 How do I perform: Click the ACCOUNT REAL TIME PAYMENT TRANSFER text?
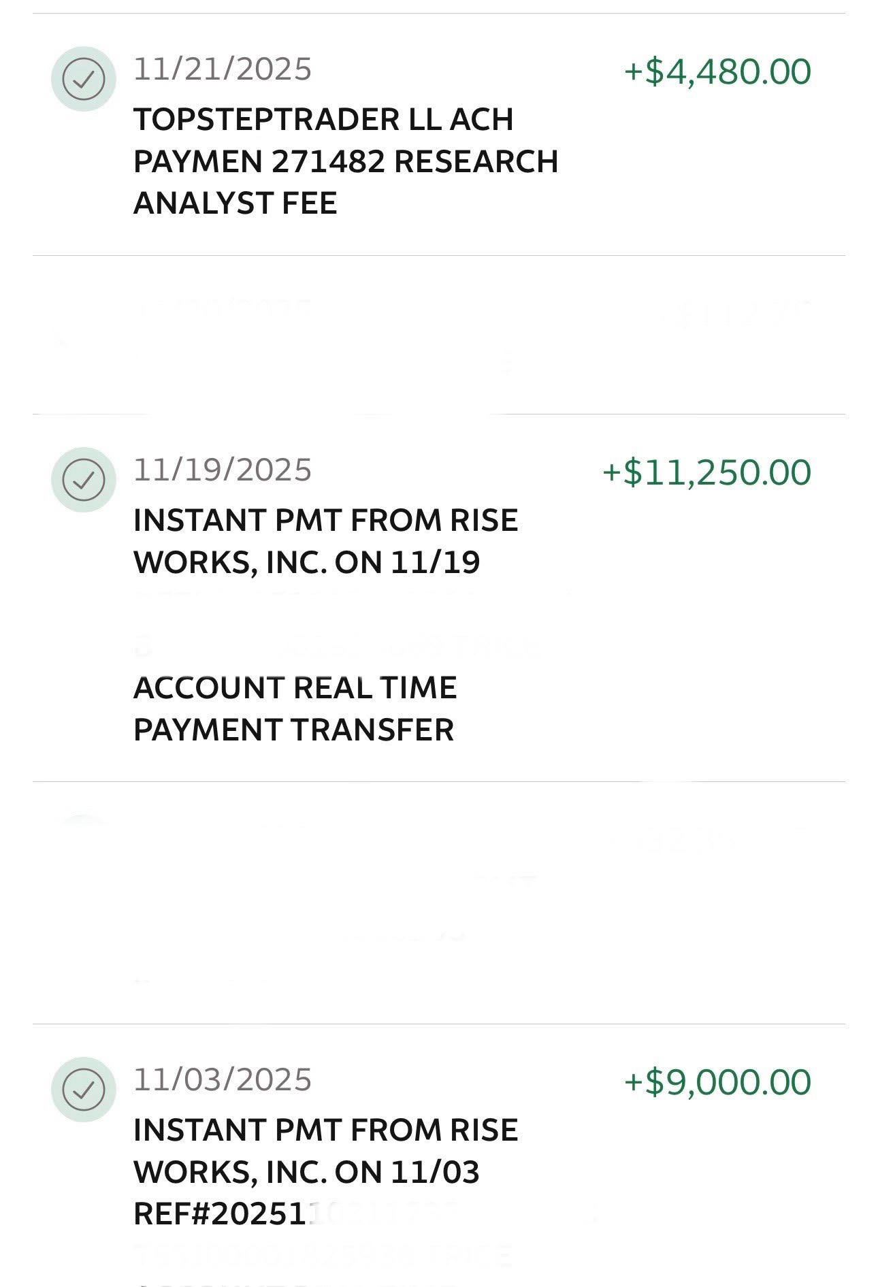click(295, 708)
